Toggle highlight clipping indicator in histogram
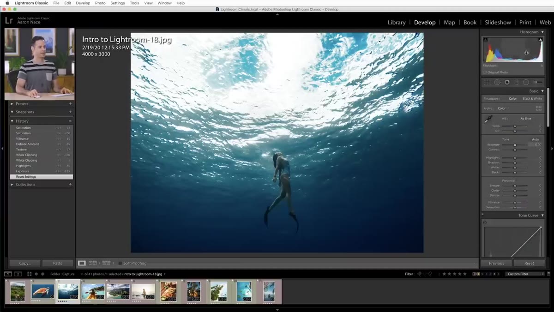The image size is (554, 312). [x=541, y=40]
